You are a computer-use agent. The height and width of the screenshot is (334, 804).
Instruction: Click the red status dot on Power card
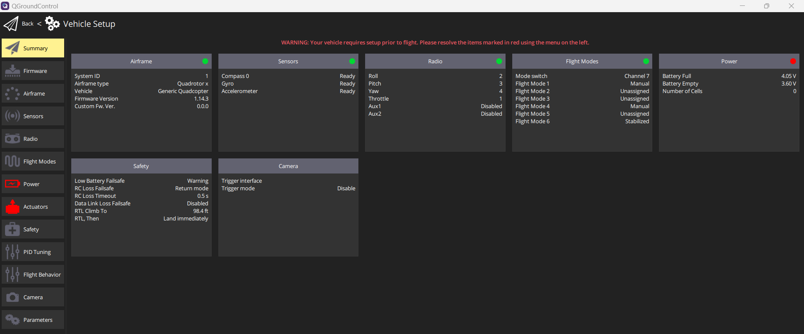point(793,61)
